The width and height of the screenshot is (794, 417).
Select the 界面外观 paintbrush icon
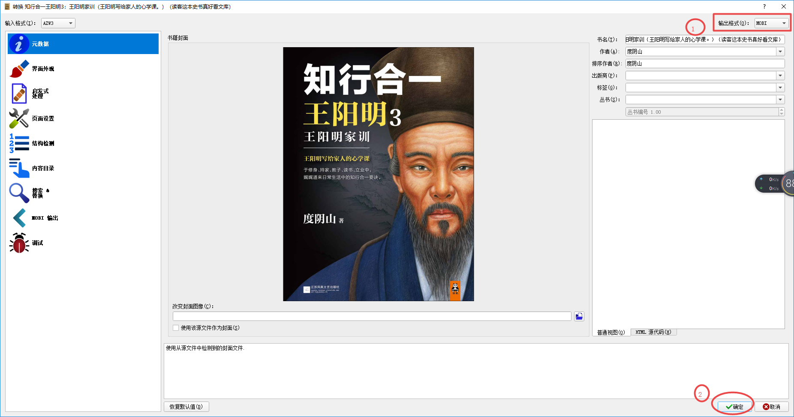coord(19,69)
